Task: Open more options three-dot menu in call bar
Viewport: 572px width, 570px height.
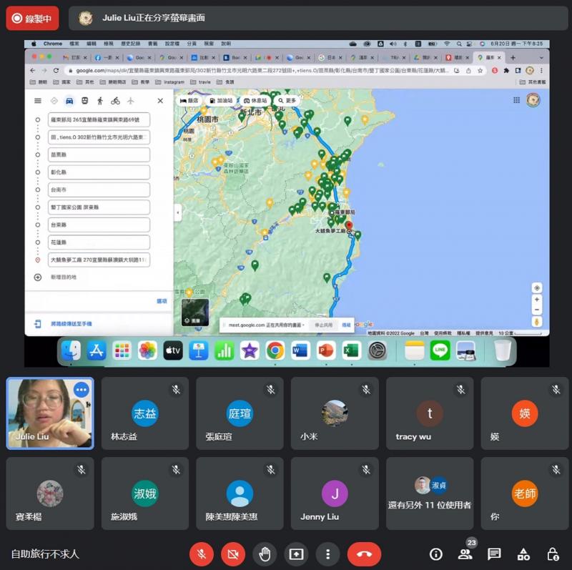Action: point(327,554)
